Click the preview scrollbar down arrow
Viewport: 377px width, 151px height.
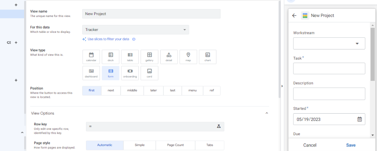click(372, 136)
